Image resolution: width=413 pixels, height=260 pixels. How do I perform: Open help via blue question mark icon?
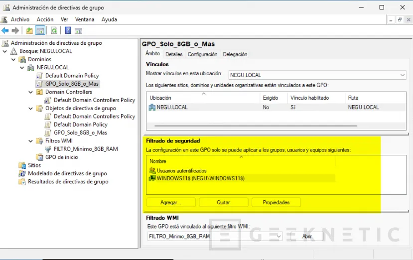pyautogui.click(x=68, y=30)
